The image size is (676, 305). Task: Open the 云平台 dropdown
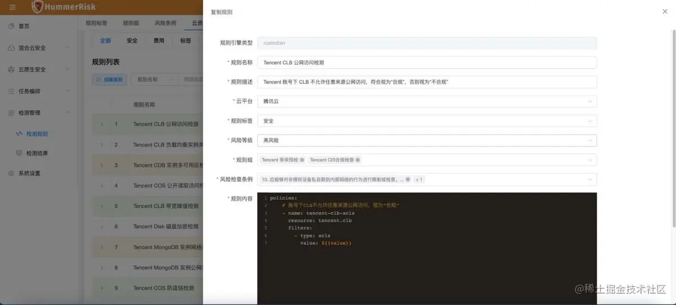pyautogui.click(x=427, y=101)
